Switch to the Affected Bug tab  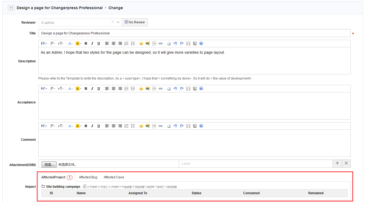pos(88,177)
